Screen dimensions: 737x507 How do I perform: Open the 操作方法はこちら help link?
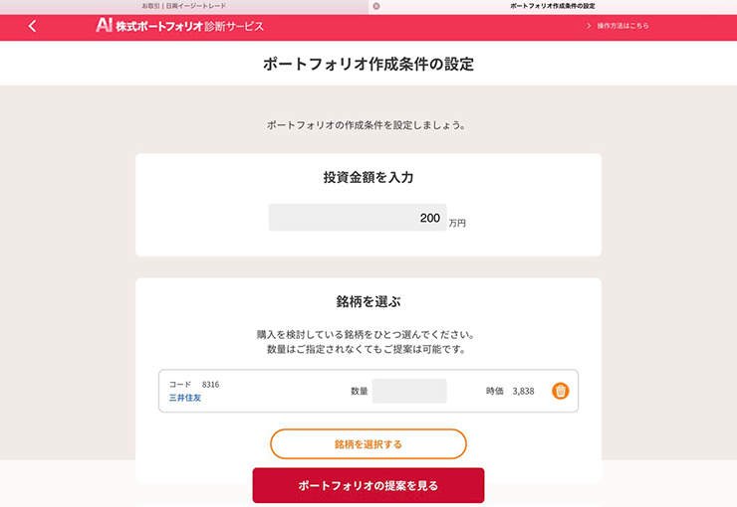tap(622, 26)
